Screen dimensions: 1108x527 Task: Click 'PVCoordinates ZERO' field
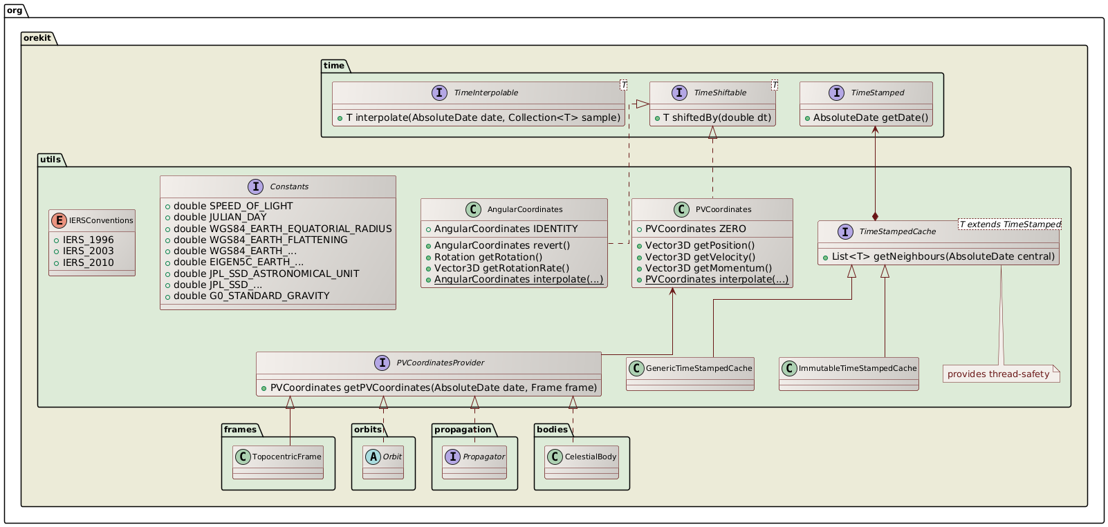(696, 229)
